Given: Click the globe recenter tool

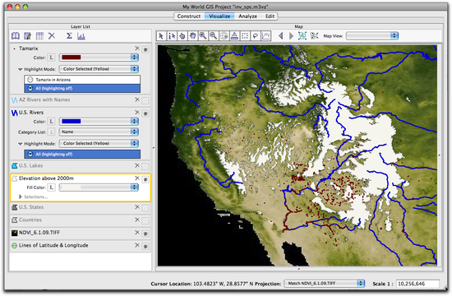Looking at the screenshot, I should [x=224, y=36].
